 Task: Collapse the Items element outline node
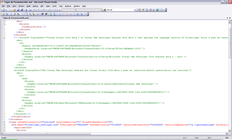[5, 122]
